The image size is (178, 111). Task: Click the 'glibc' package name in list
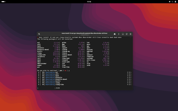click(x=64, y=43)
